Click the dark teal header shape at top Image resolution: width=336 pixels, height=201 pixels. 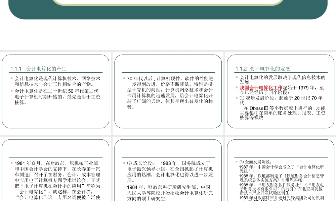[168, 12]
